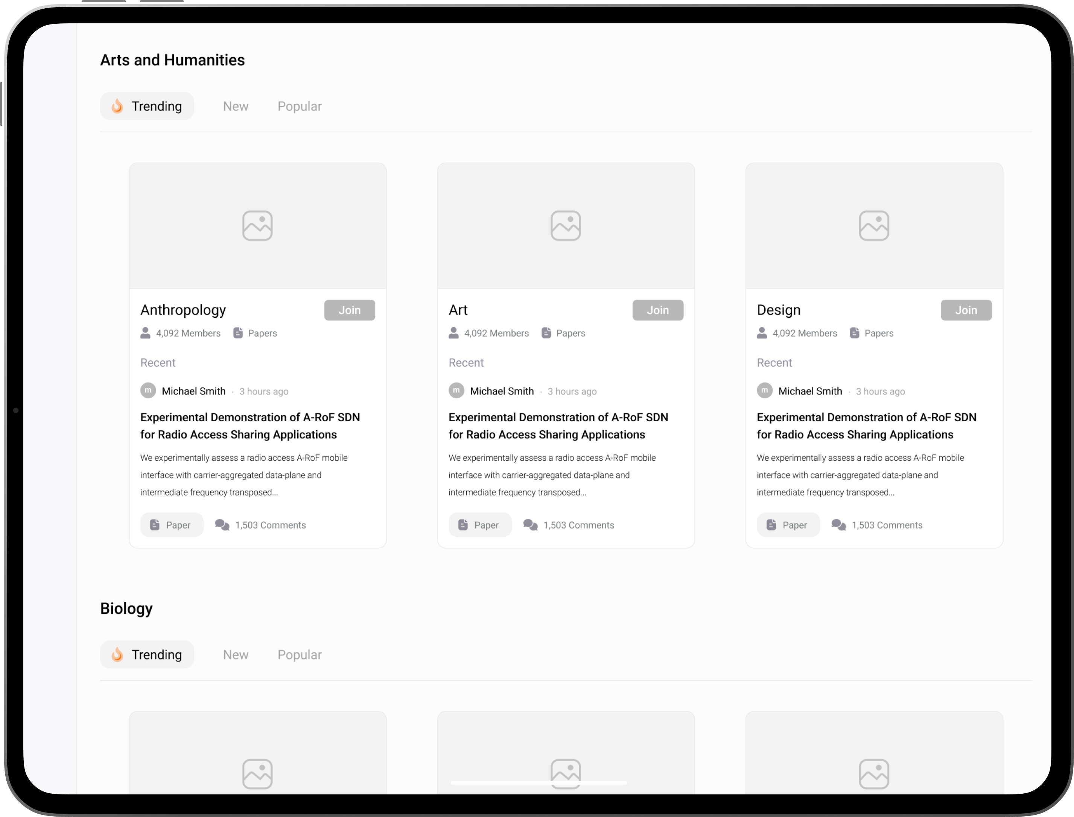1074x817 pixels.
Task: Click the members icon on Design card
Action: 762,333
